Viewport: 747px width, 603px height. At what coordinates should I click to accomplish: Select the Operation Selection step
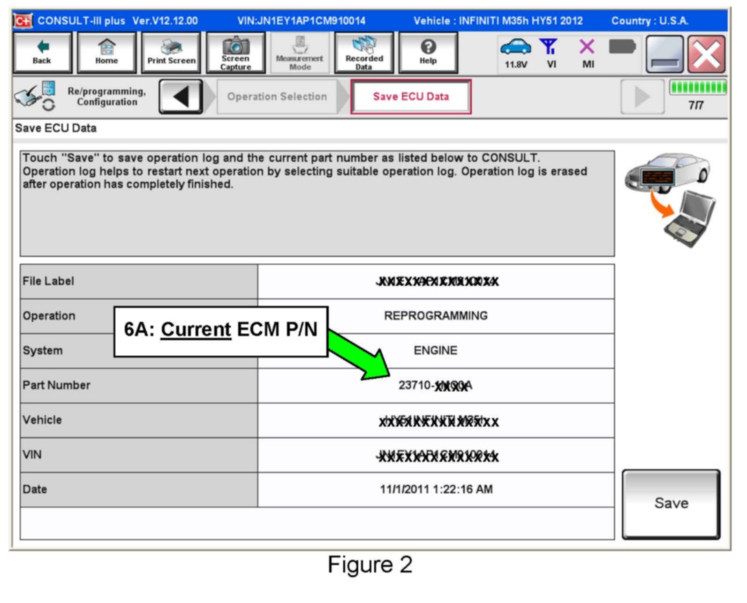point(277,97)
